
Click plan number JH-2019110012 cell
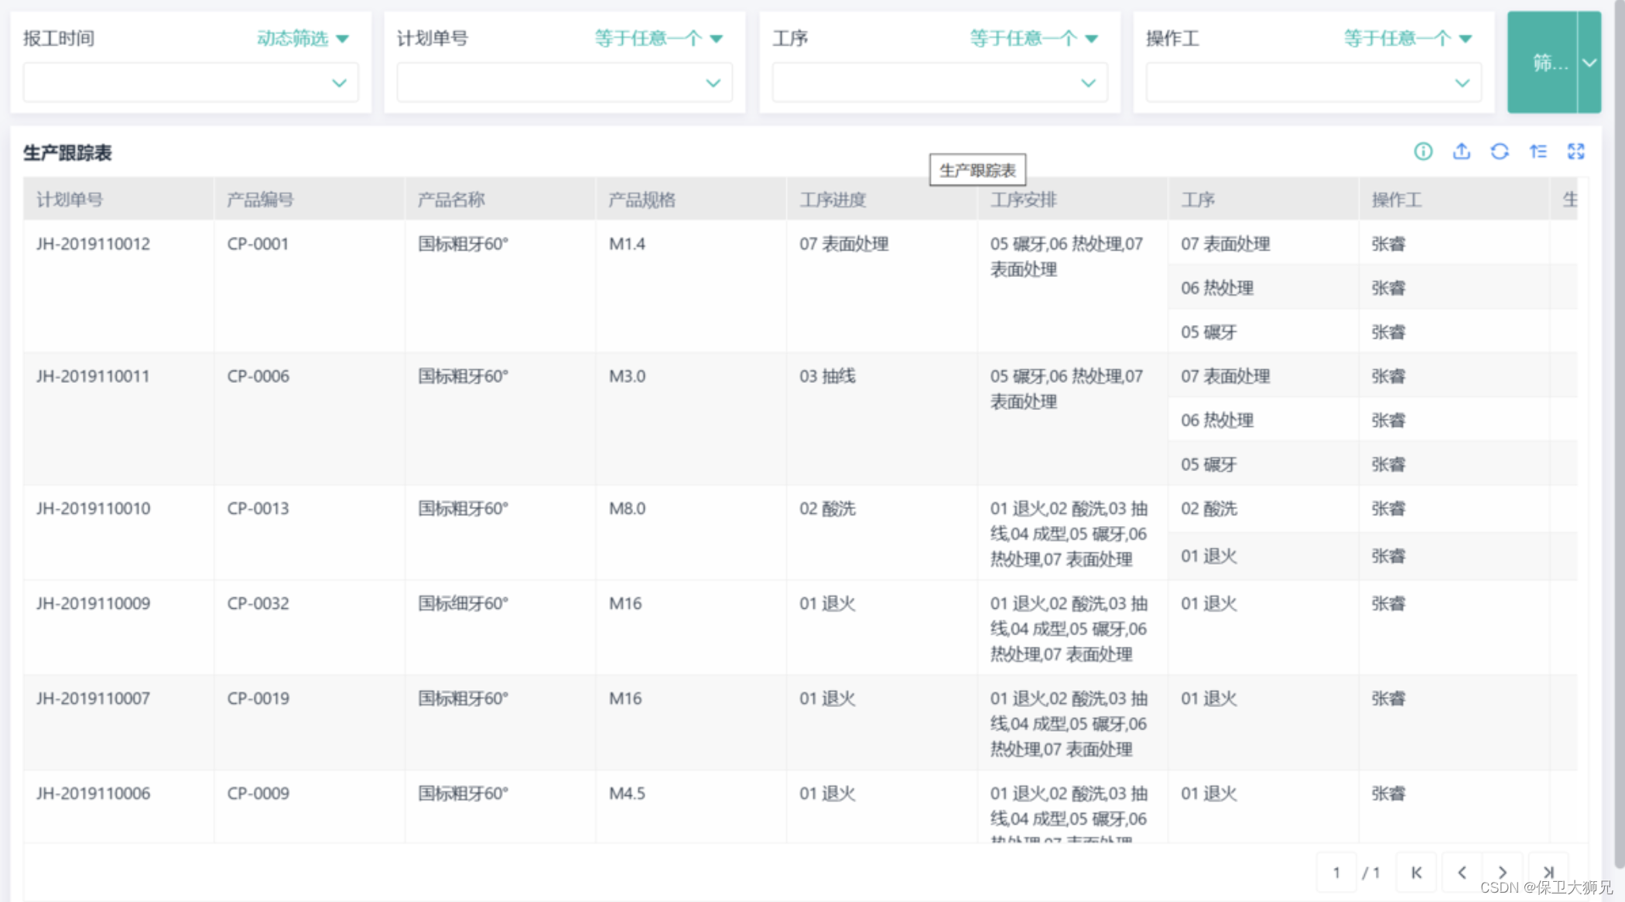point(93,244)
